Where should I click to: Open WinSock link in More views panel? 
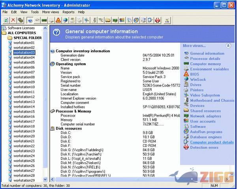198,80
